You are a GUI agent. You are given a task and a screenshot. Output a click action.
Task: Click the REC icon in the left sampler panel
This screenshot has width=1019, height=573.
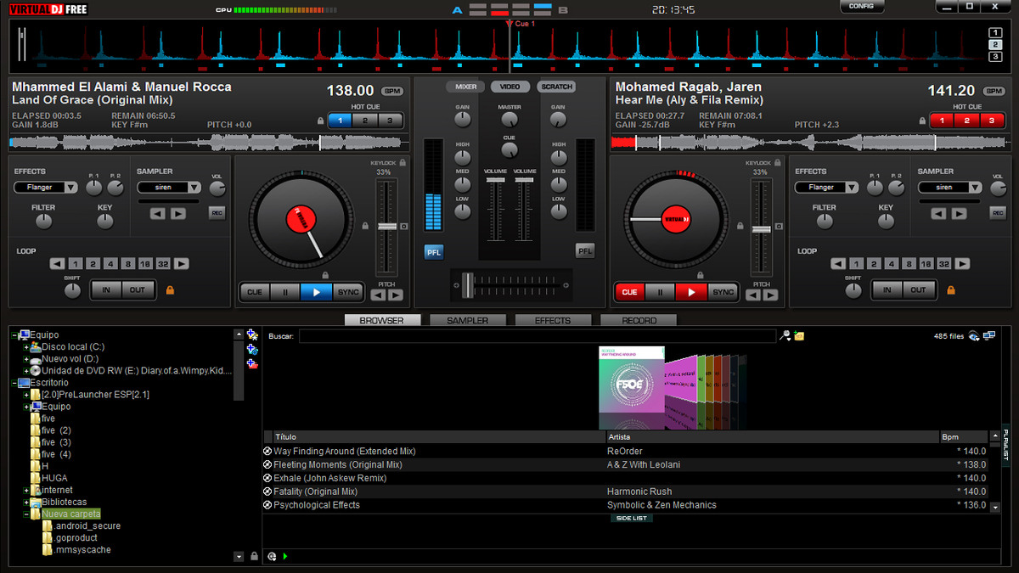(x=217, y=213)
